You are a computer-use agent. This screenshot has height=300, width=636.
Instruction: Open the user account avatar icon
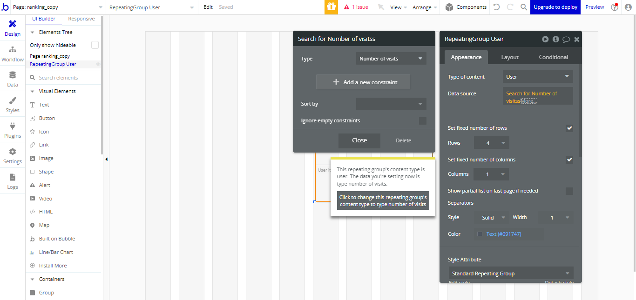click(628, 7)
